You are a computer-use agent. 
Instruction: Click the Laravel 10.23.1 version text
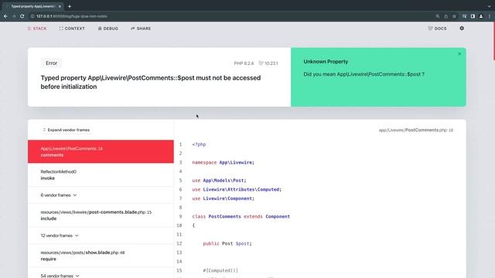click(268, 63)
